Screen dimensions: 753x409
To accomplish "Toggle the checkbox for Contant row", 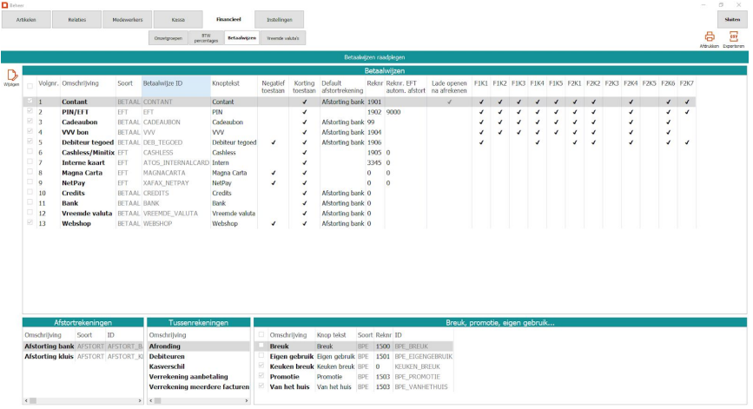I will coord(31,102).
